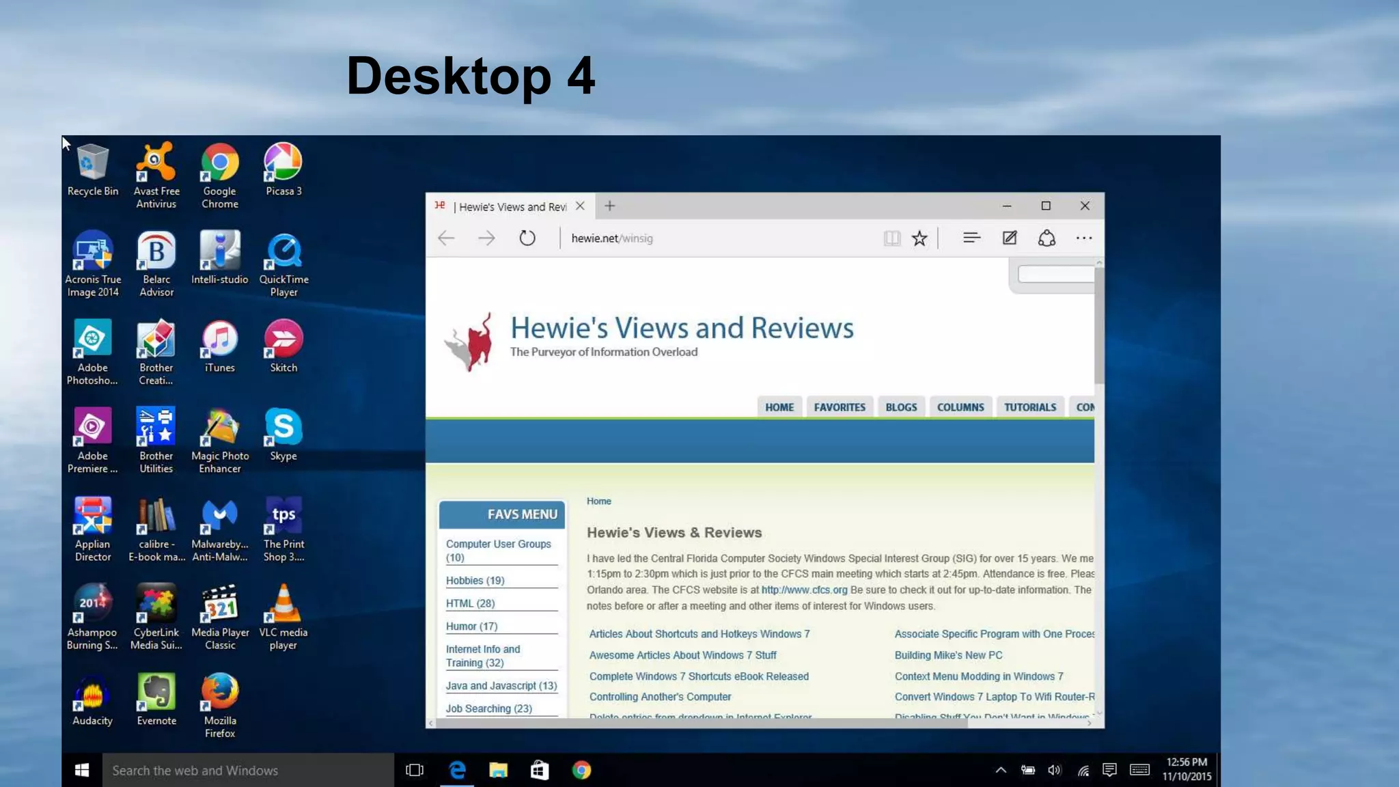Click the iTunes desktop icon
1399x787 pixels.
click(x=219, y=346)
